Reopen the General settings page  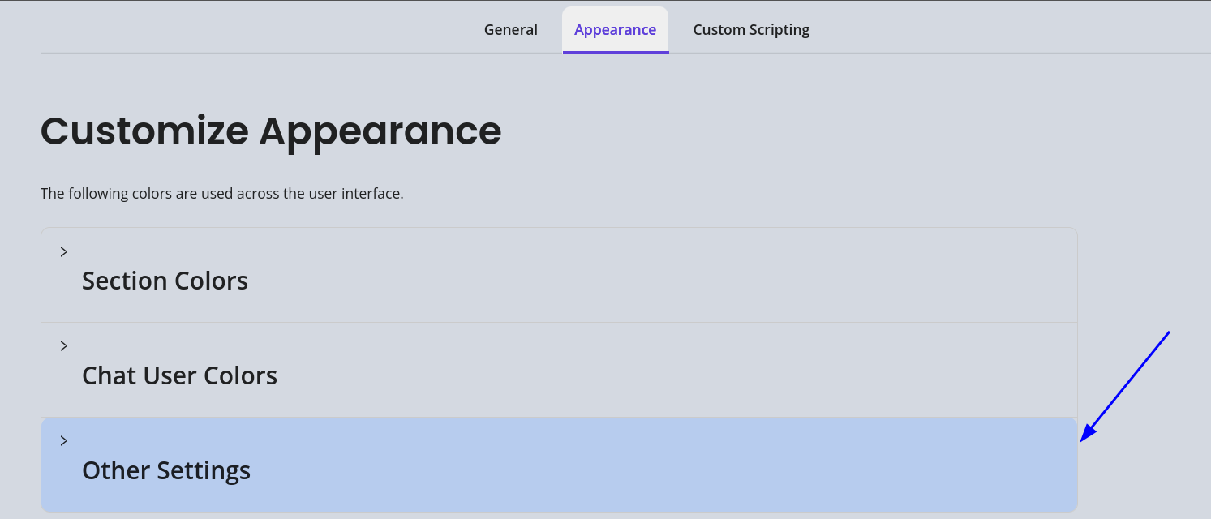point(510,29)
